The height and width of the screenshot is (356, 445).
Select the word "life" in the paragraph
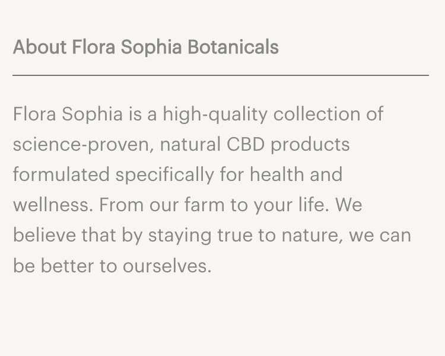pos(316,205)
